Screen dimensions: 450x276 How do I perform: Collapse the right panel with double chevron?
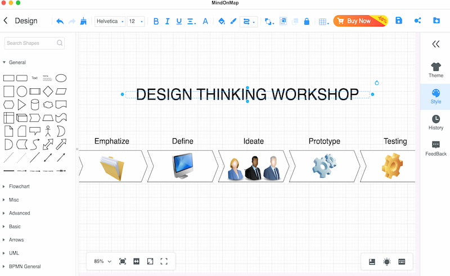(435, 44)
